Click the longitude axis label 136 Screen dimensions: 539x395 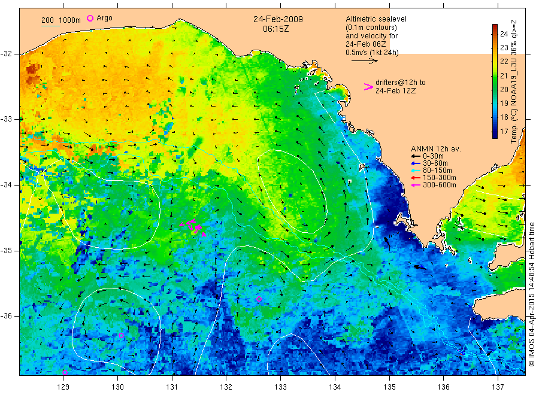point(443,387)
